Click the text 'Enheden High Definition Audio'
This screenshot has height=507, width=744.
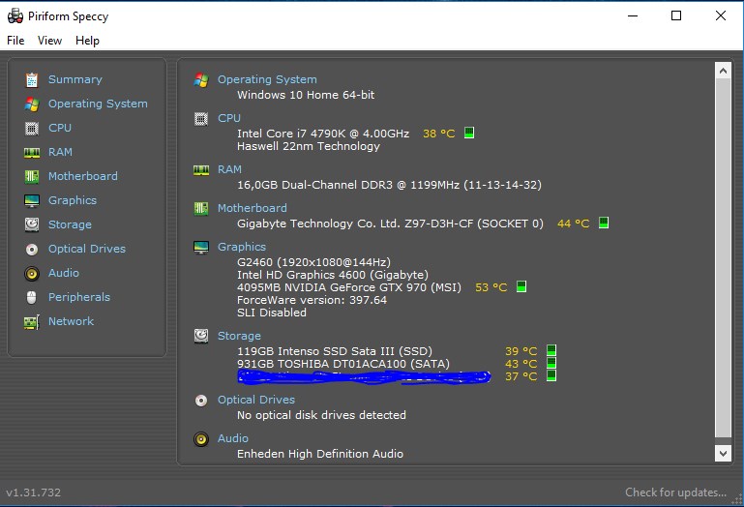coord(320,454)
